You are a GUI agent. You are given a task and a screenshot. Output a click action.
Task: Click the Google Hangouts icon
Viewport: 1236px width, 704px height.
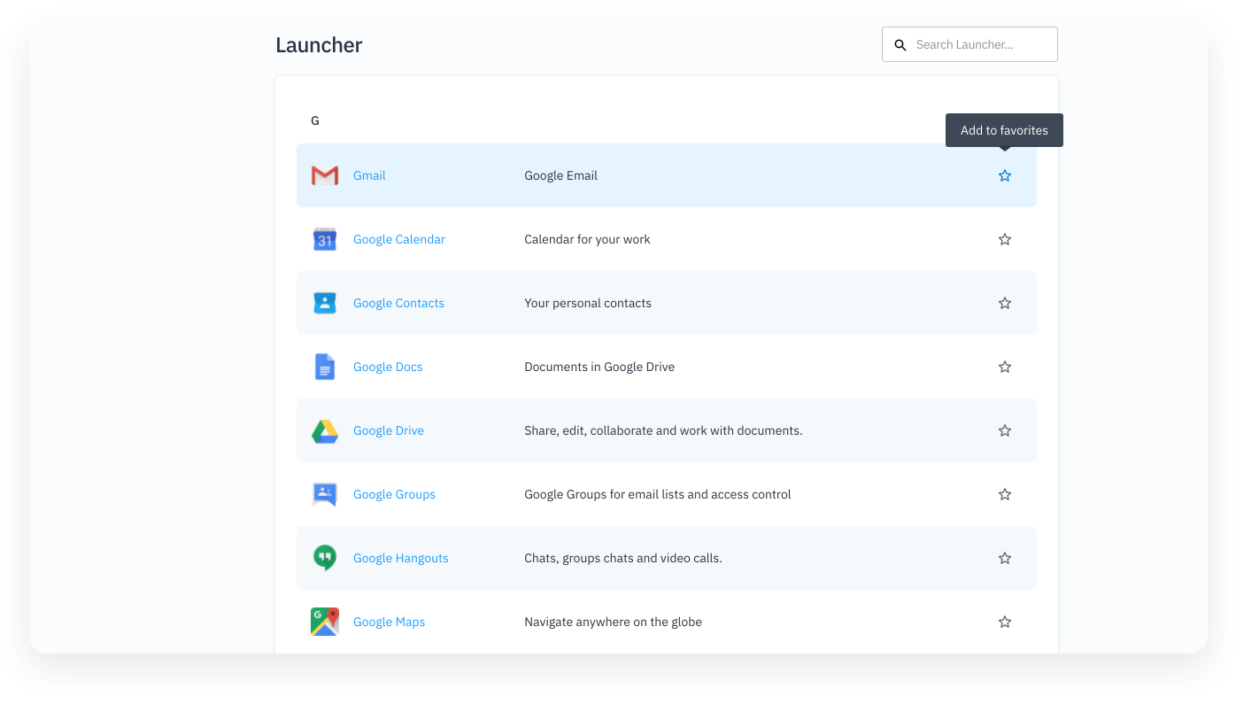(x=325, y=558)
